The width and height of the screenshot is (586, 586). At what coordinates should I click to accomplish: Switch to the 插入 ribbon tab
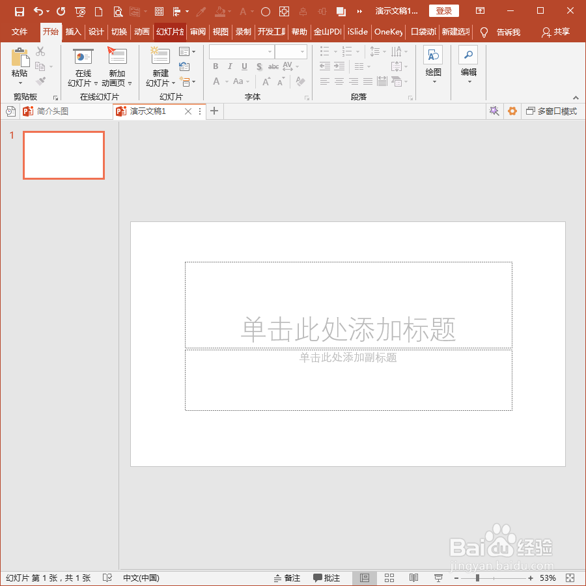tap(73, 32)
